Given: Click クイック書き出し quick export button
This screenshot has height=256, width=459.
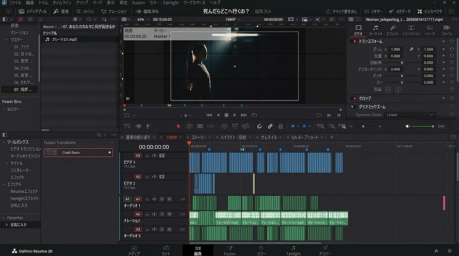Looking at the screenshot, I should [341, 11].
